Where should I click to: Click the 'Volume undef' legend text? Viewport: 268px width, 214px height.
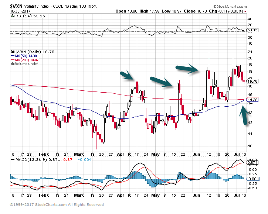(x=27, y=64)
